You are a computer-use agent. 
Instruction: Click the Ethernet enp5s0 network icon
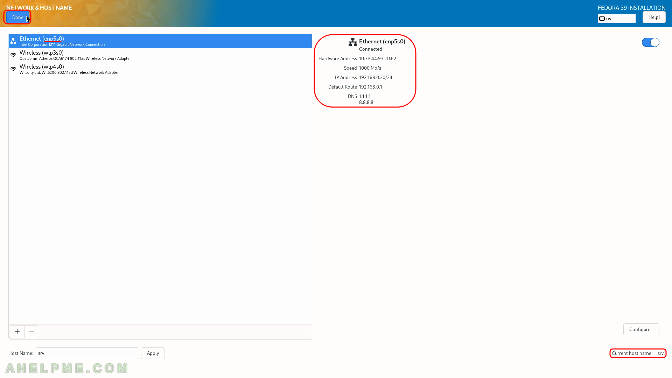tap(13, 41)
